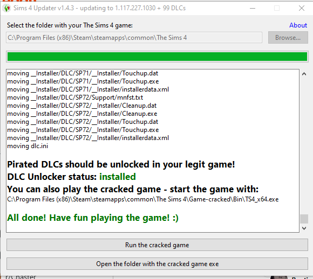Click 'Select the folder with your The Sims 4 game' label
313x279 pixels.
[x=70, y=25]
